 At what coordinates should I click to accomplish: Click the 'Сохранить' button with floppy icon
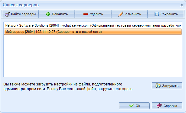click(x=166, y=14)
